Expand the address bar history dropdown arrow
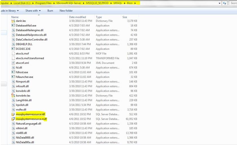This screenshot has height=145, width=237. coord(220,3)
